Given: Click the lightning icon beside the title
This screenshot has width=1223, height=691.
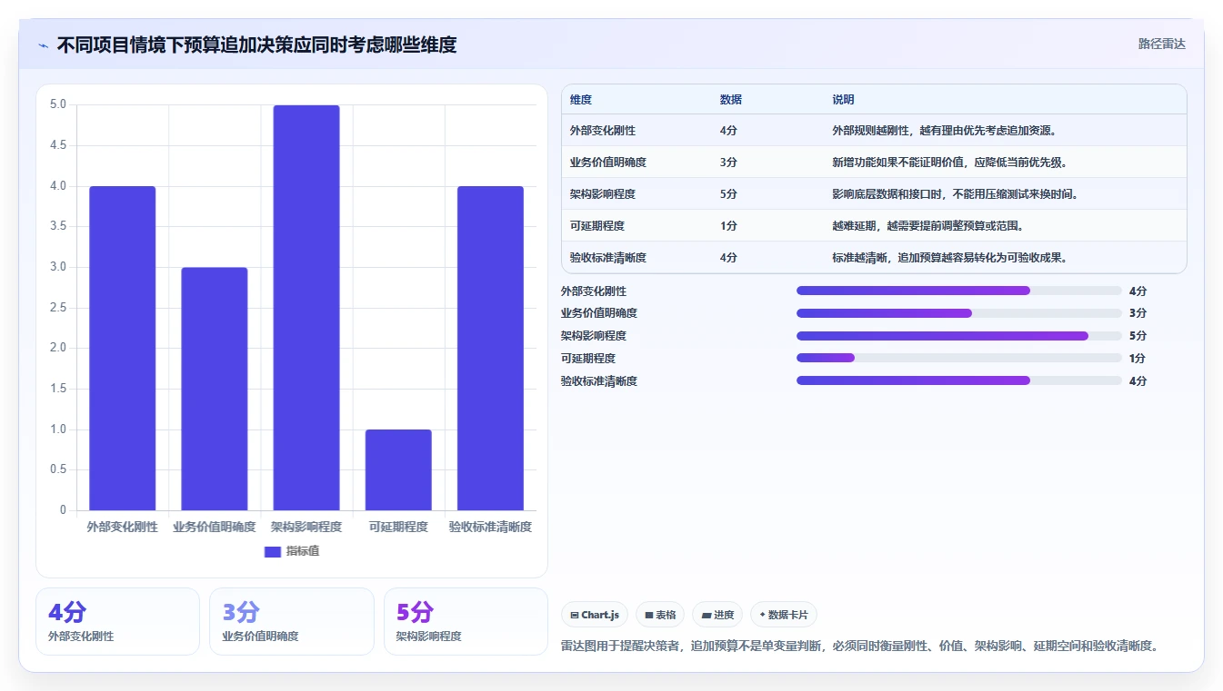Looking at the screenshot, I should 43,44.
